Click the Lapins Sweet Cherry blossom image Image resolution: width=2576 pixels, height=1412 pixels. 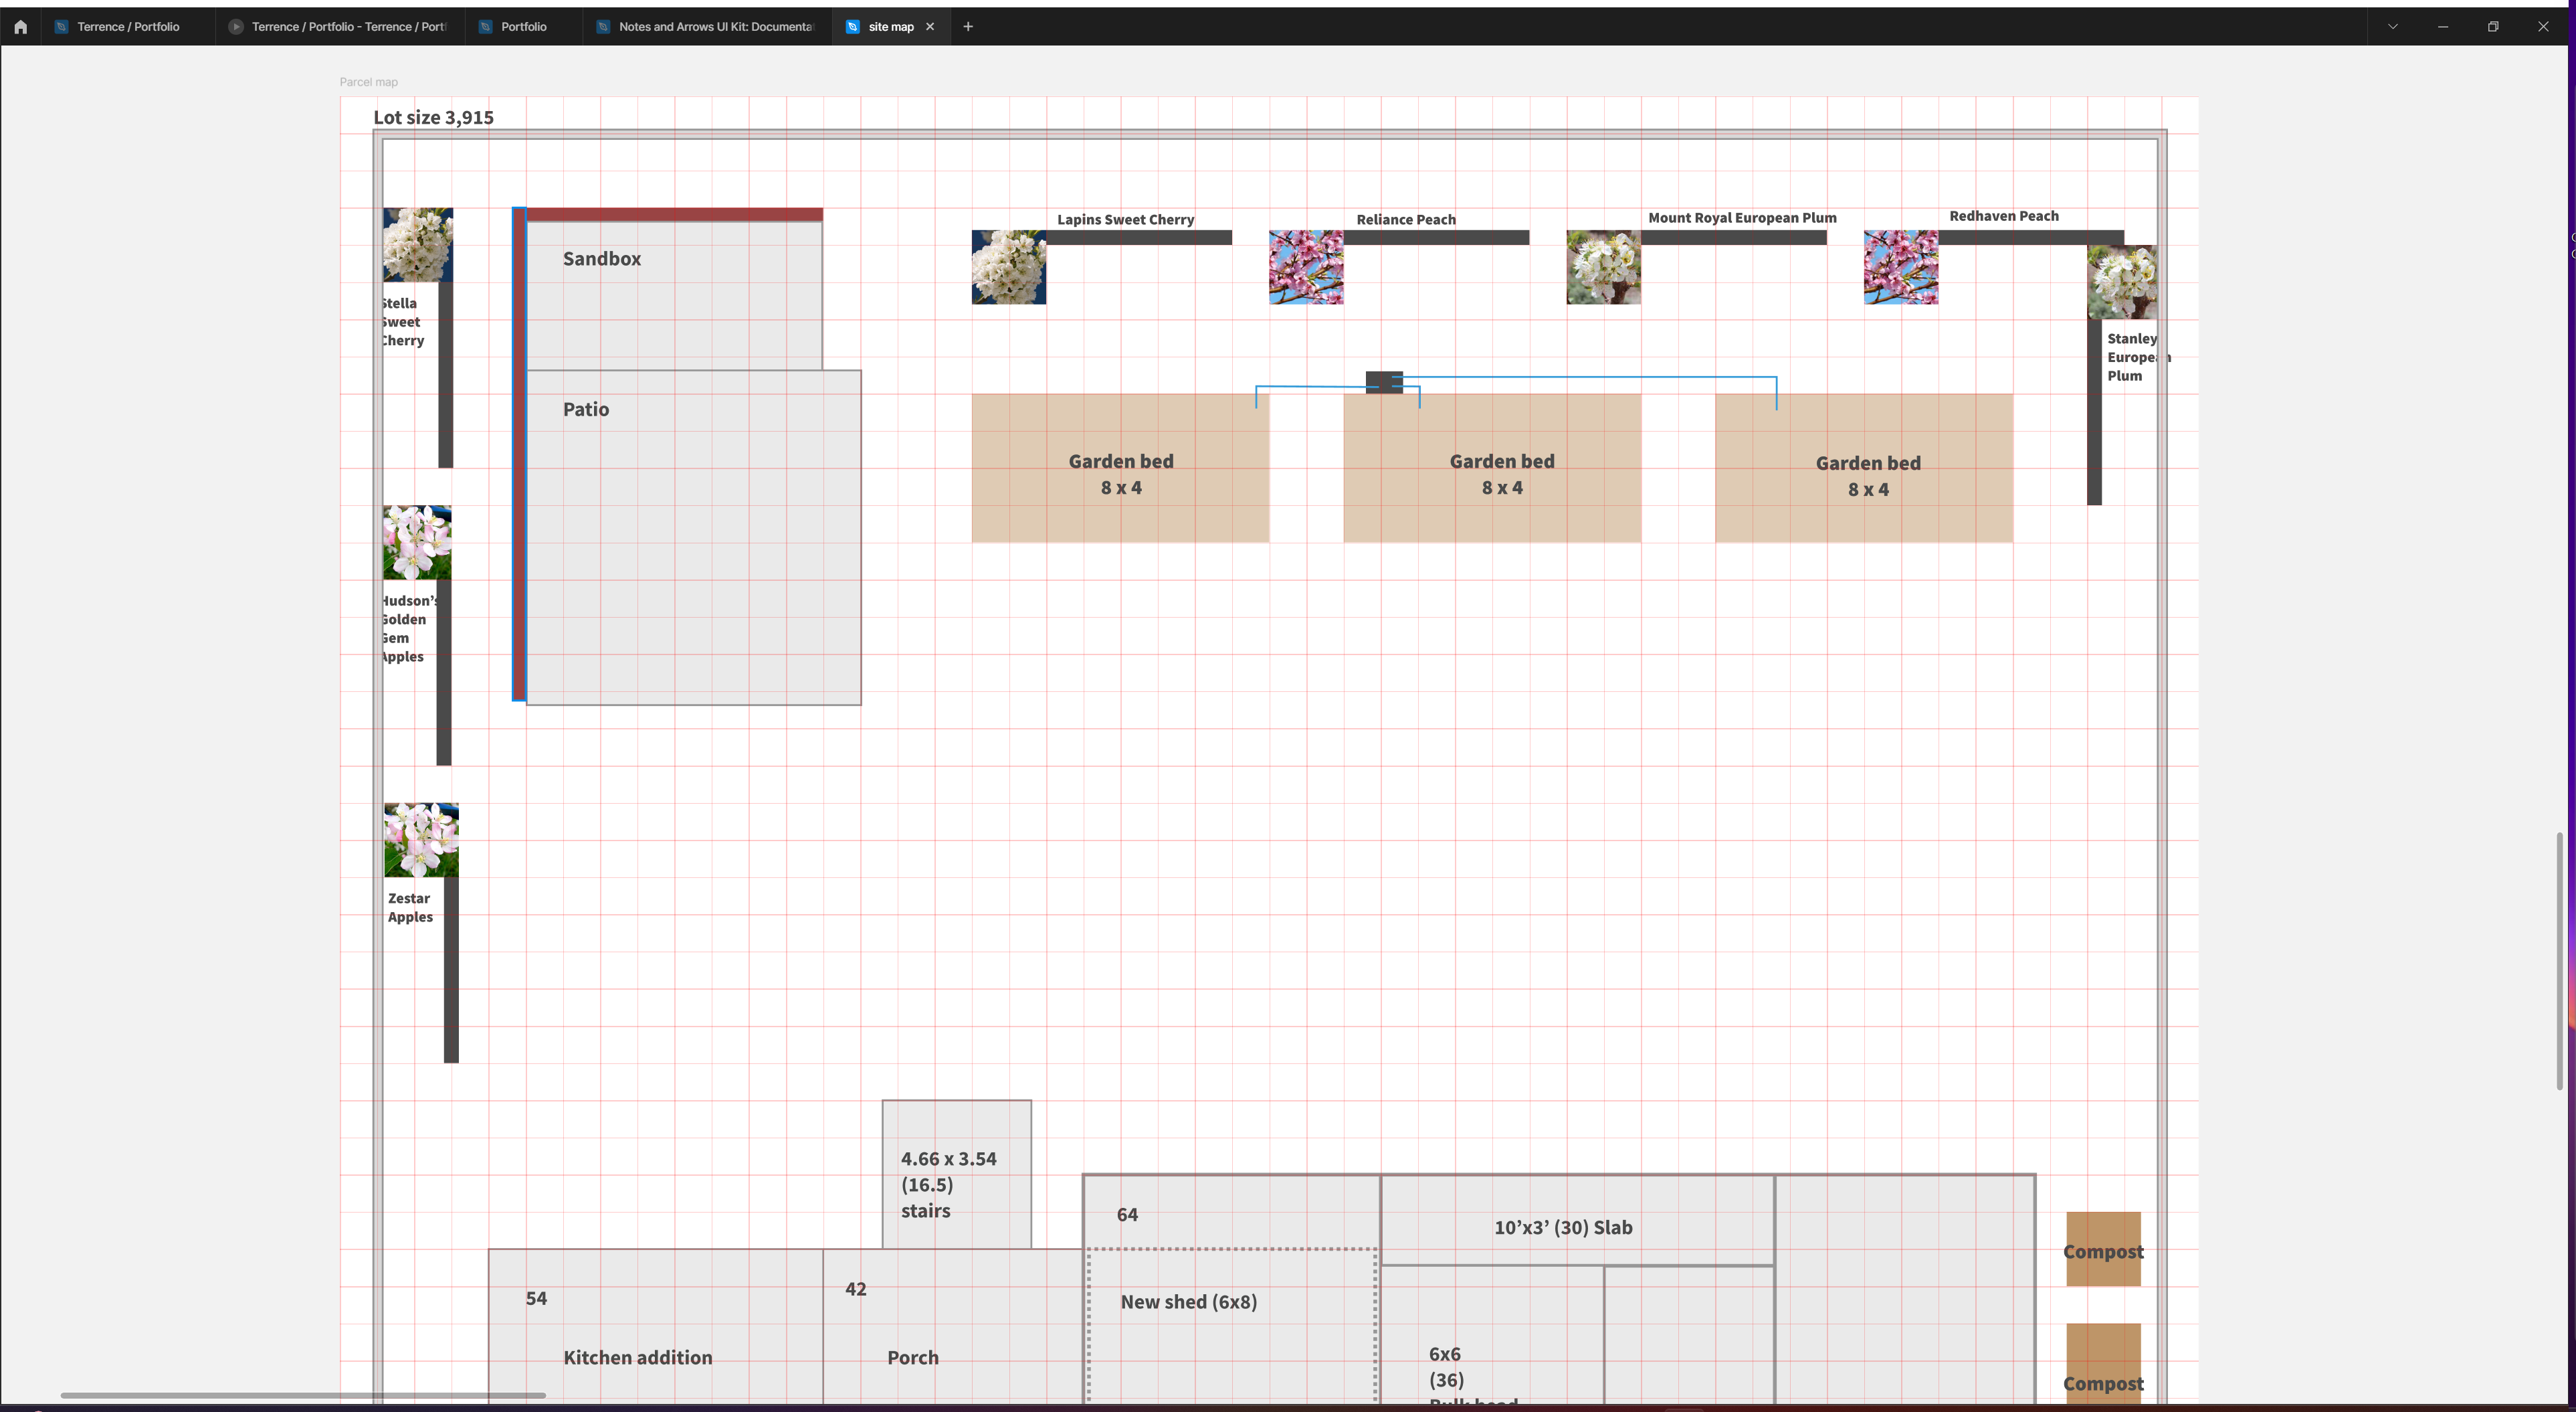pyautogui.click(x=1009, y=267)
